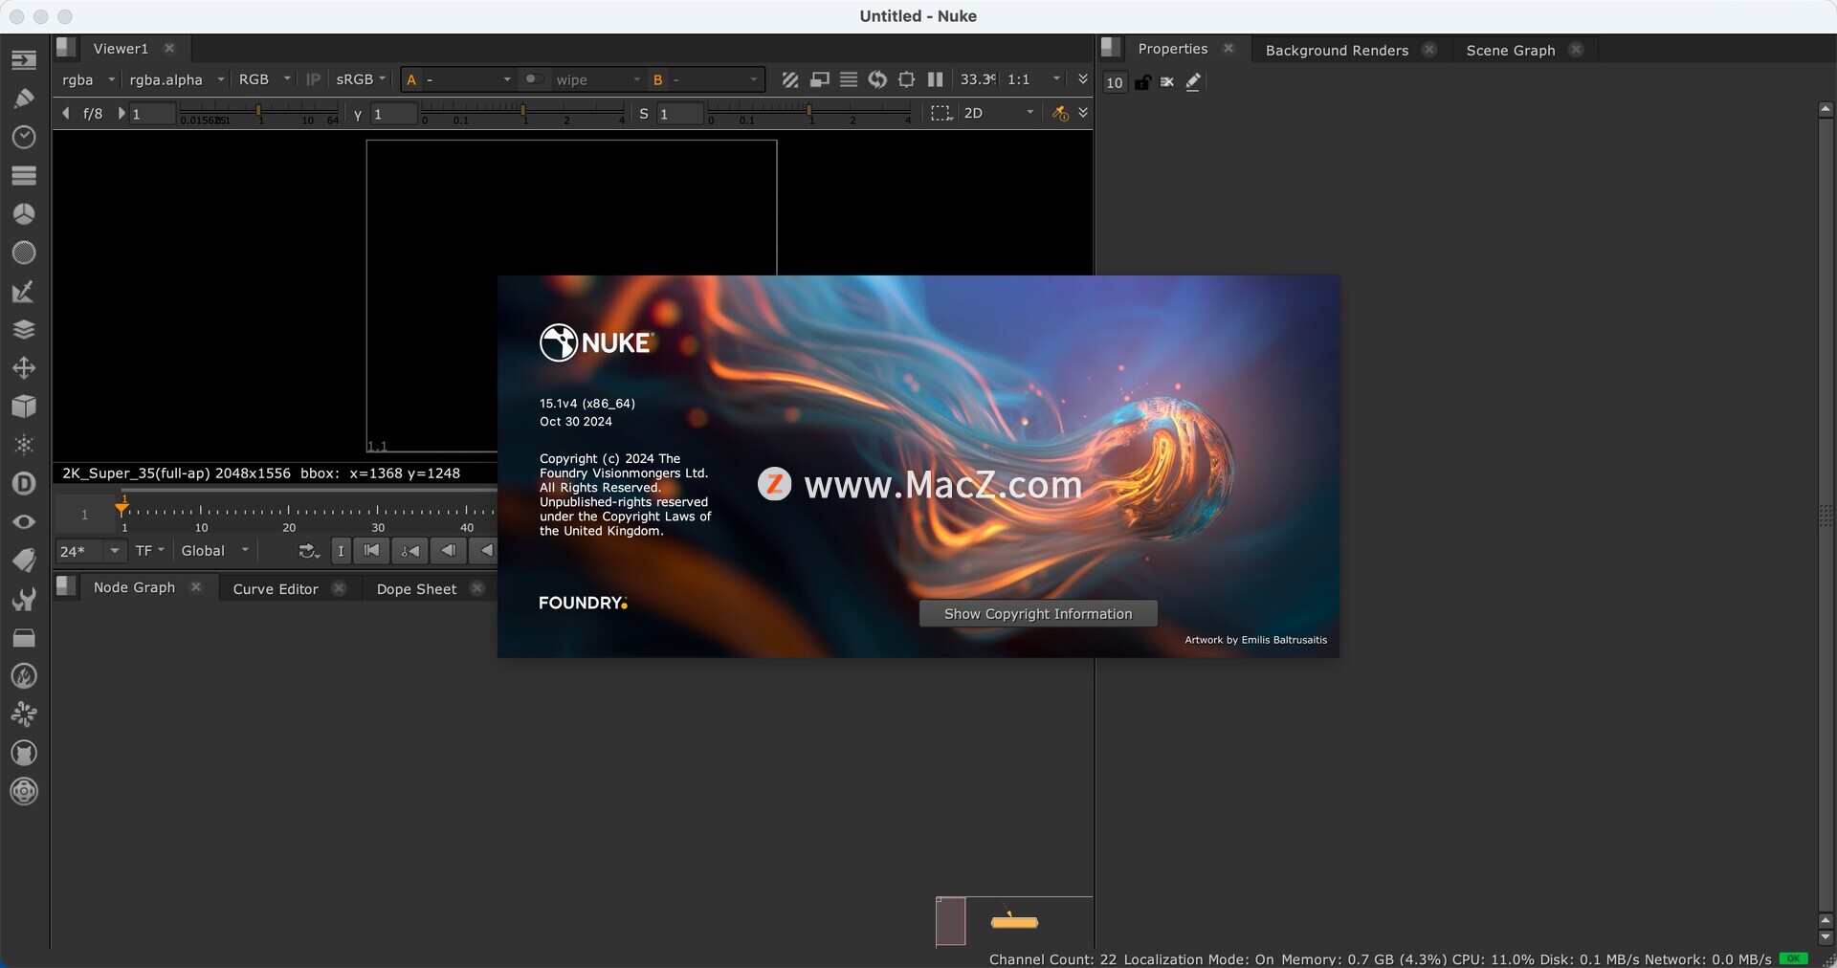The image size is (1837, 968).
Task: Switch to the Node Graph tab
Action: [134, 587]
